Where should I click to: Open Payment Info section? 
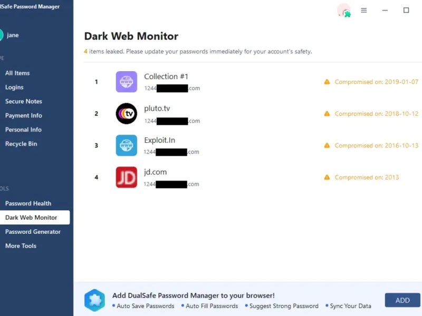[24, 115]
